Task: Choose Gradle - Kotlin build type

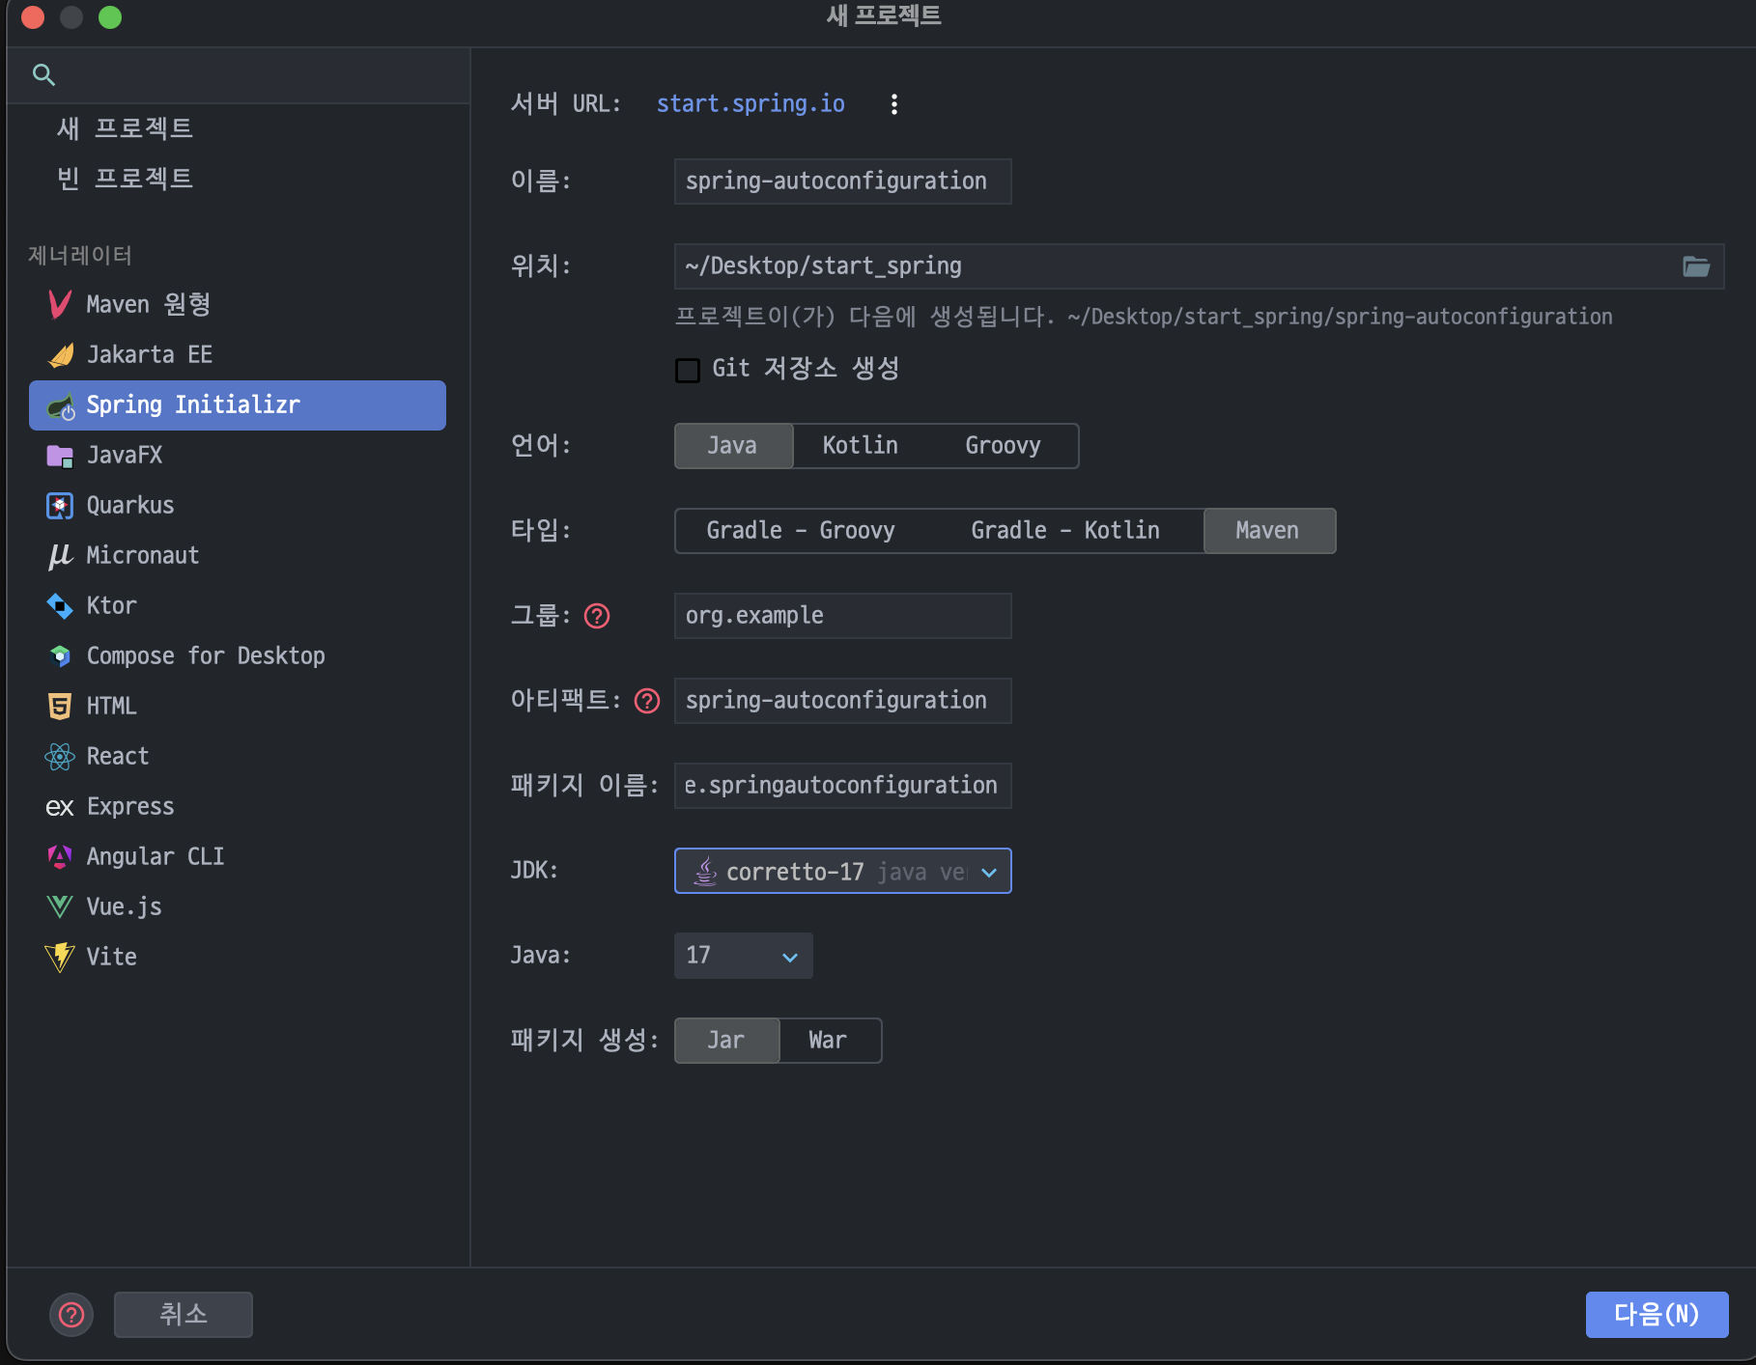Action: point(1065,531)
